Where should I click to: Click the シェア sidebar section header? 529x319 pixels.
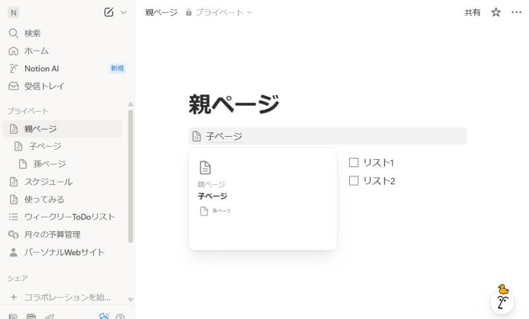click(18, 278)
